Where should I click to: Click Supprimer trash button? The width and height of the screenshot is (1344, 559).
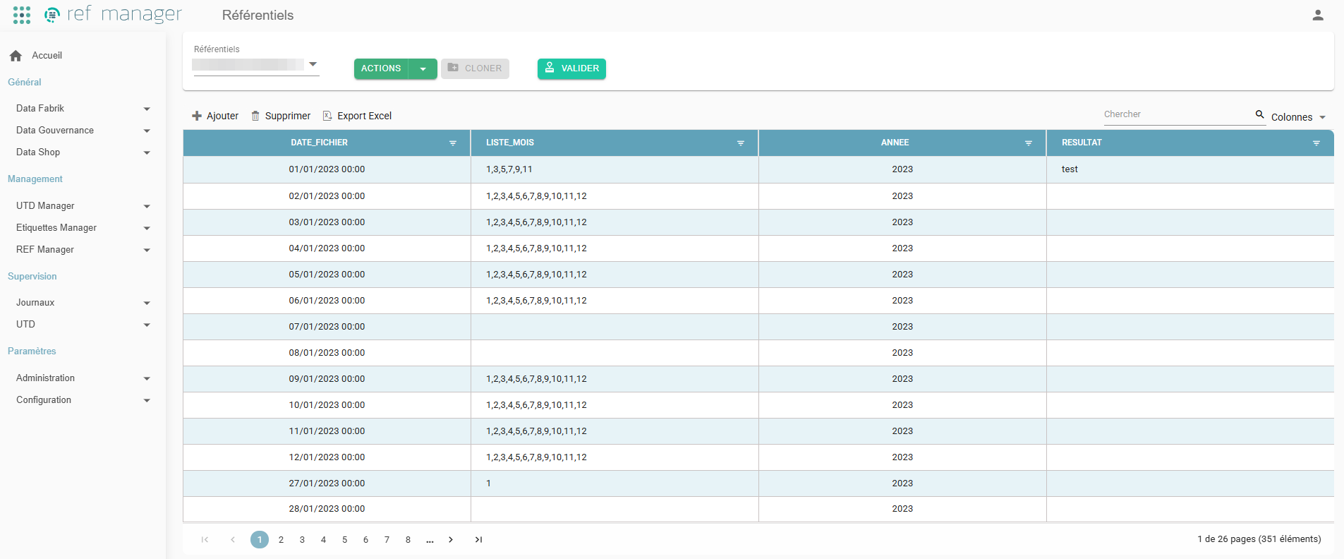point(281,116)
